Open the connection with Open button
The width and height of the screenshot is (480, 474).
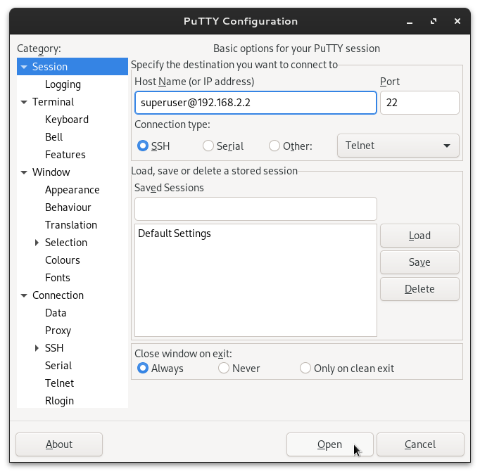pos(329,444)
